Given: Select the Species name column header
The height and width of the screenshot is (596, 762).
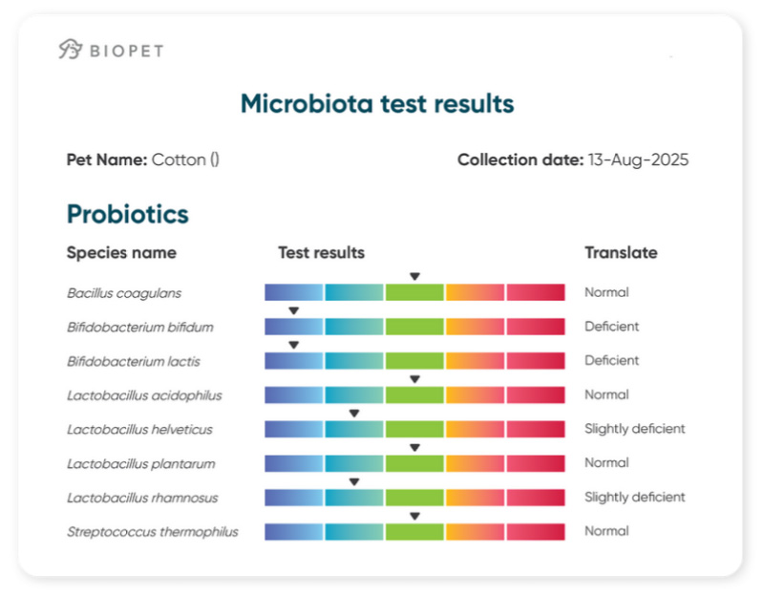Looking at the screenshot, I should 121,253.
